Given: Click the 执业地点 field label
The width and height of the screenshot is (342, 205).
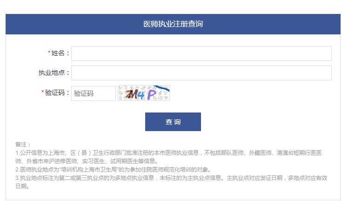Looking at the screenshot, I should pyautogui.click(x=54, y=73).
